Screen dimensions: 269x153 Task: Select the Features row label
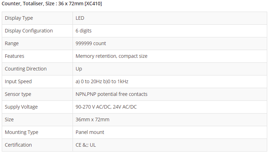pyautogui.click(x=15, y=56)
